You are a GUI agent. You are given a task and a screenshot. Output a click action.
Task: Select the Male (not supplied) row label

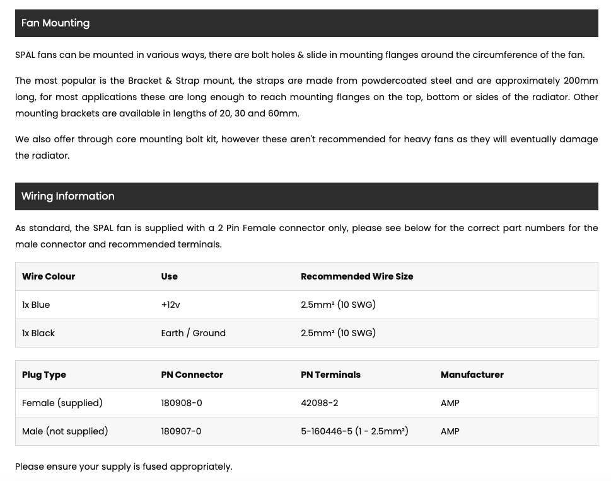point(65,431)
